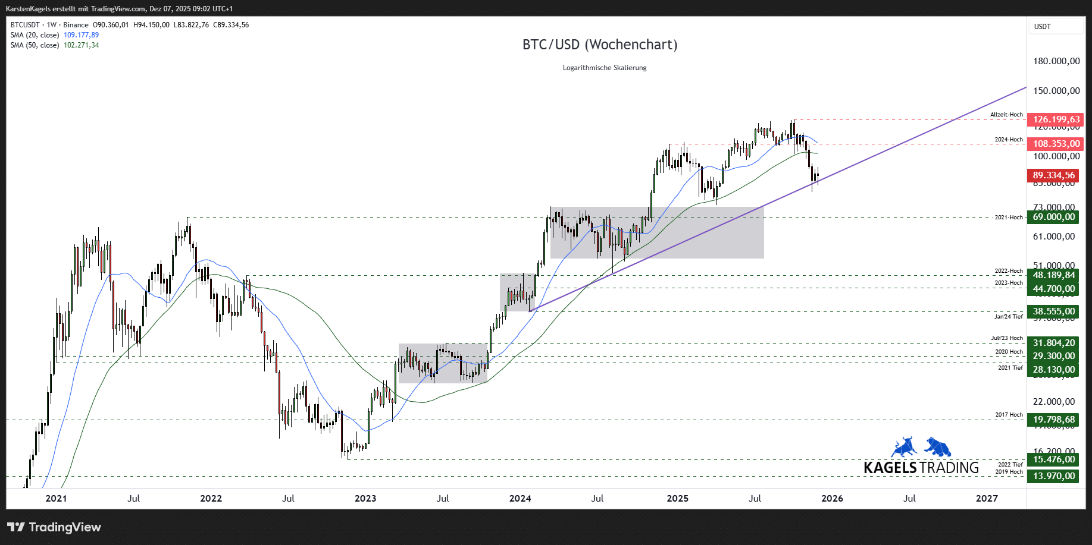
Task: Click the BTC/USD (Wochenchart) chart title
Action: (600, 45)
